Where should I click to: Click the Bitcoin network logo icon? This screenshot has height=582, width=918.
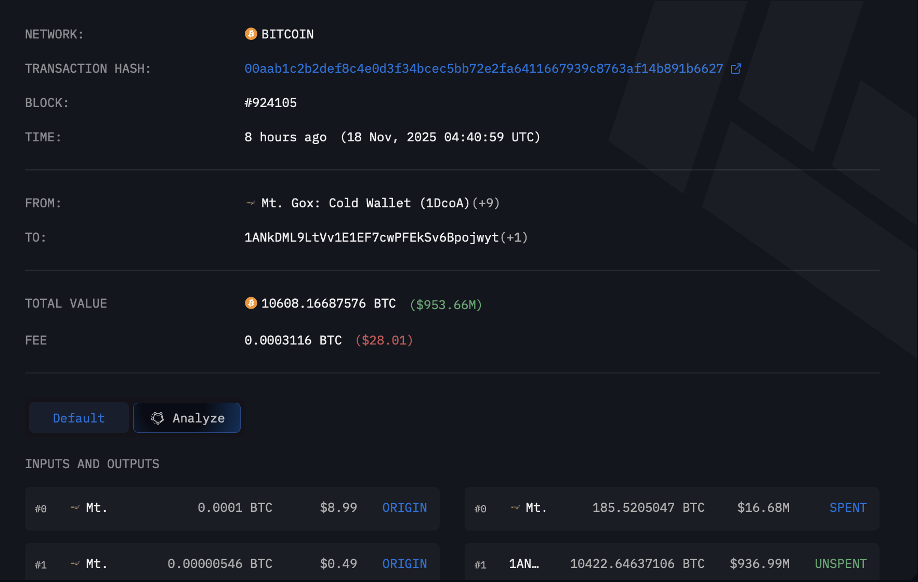point(251,34)
